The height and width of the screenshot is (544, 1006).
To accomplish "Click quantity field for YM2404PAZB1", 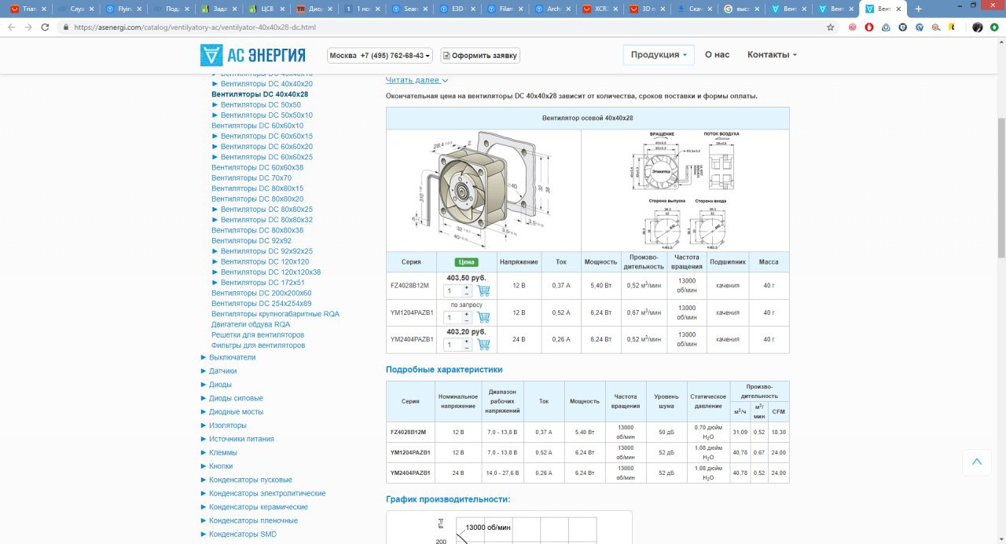I will tap(453, 344).
